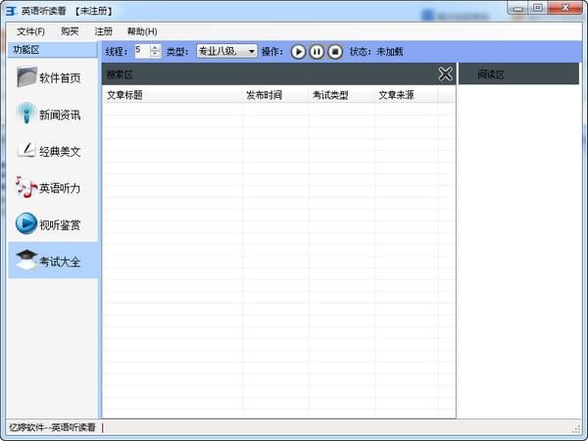Decrease the 线程 count with down arrow
588x441 pixels.
coord(155,54)
